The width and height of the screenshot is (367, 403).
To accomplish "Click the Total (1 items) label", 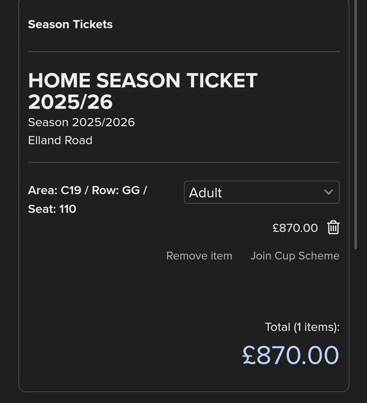I will pyautogui.click(x=302, y=327).
